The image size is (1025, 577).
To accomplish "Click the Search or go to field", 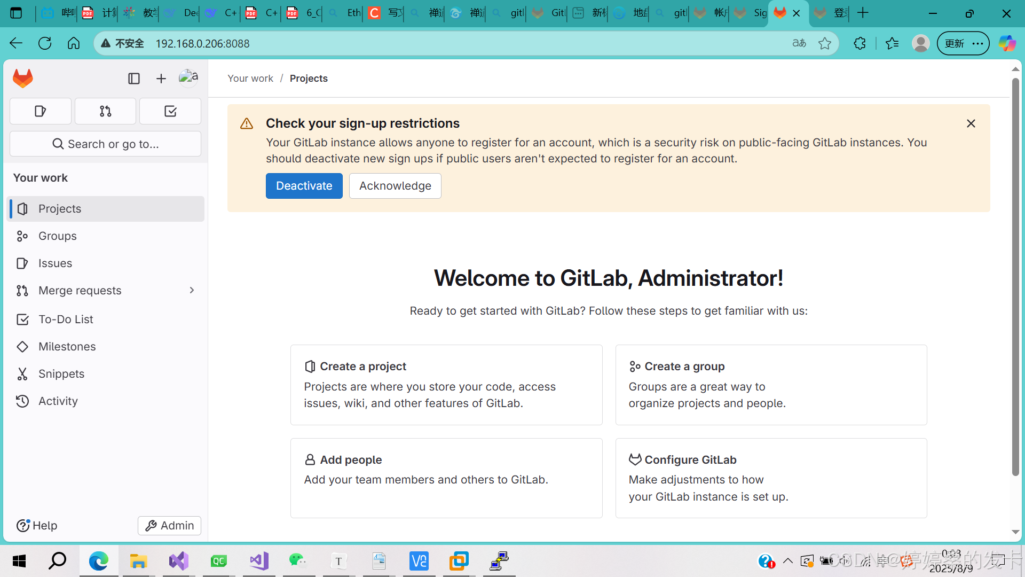I will (106, 144).
